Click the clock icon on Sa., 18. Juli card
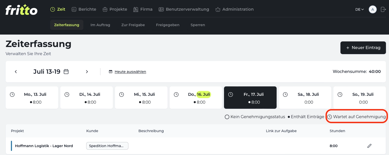 285,95
